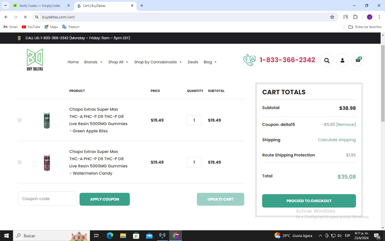The image size is (385, 241).
Task: Open the site search magnifier icon
Action: pos(327,60)
